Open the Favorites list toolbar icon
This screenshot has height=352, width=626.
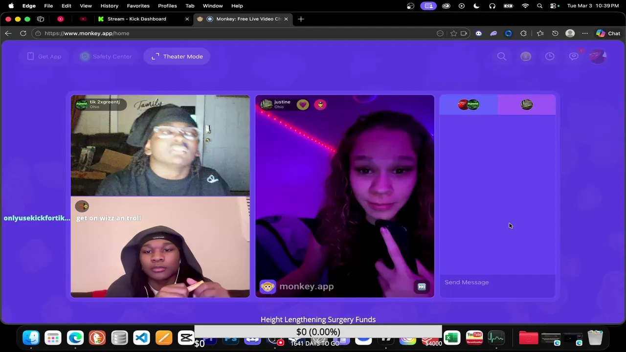click(x=540, y=33)
